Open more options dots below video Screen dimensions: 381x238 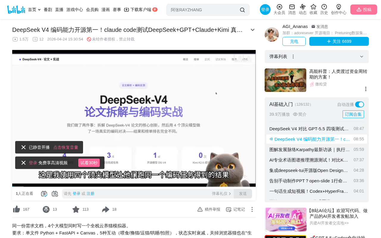[x=252, y=209]
